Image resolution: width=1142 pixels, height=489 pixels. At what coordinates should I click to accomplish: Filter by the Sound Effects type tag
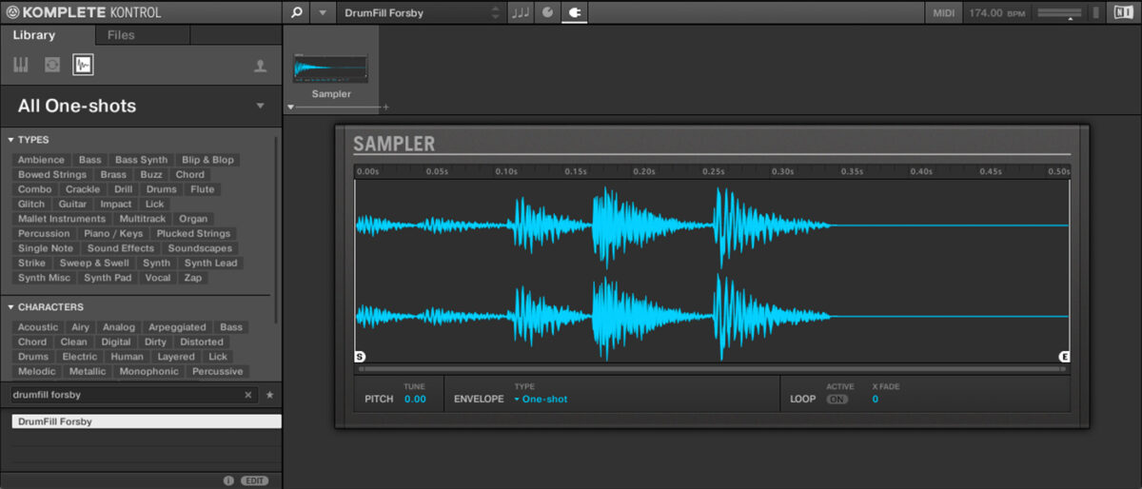121,248
